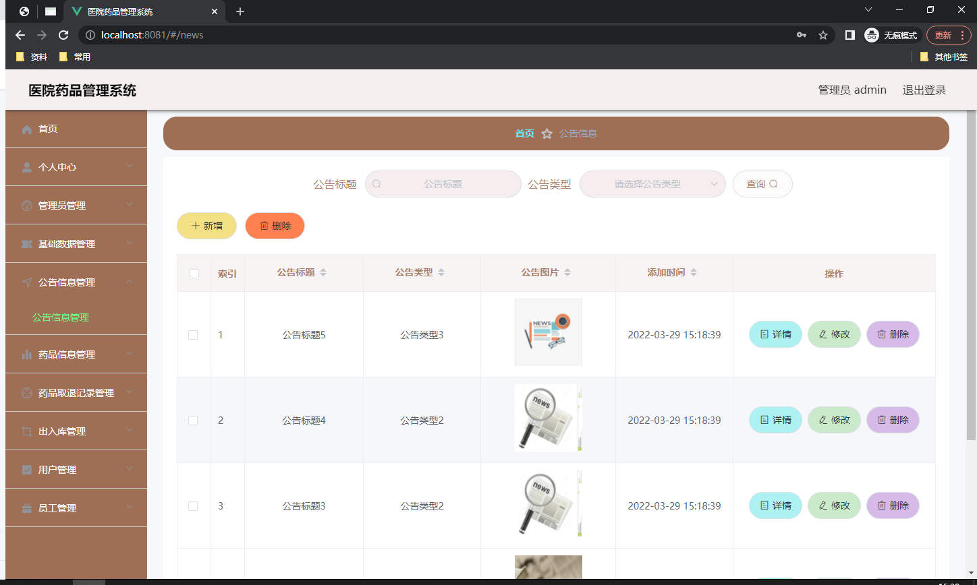This screenshot has height=585, width=977.
Task: Click the home icon beside 首页
Action: [27, 128]
